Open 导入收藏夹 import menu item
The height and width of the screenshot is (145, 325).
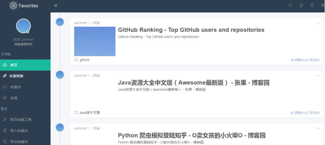pos(25,131)
